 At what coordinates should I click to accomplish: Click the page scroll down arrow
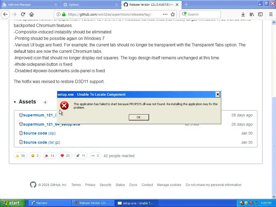coord(274,196)
